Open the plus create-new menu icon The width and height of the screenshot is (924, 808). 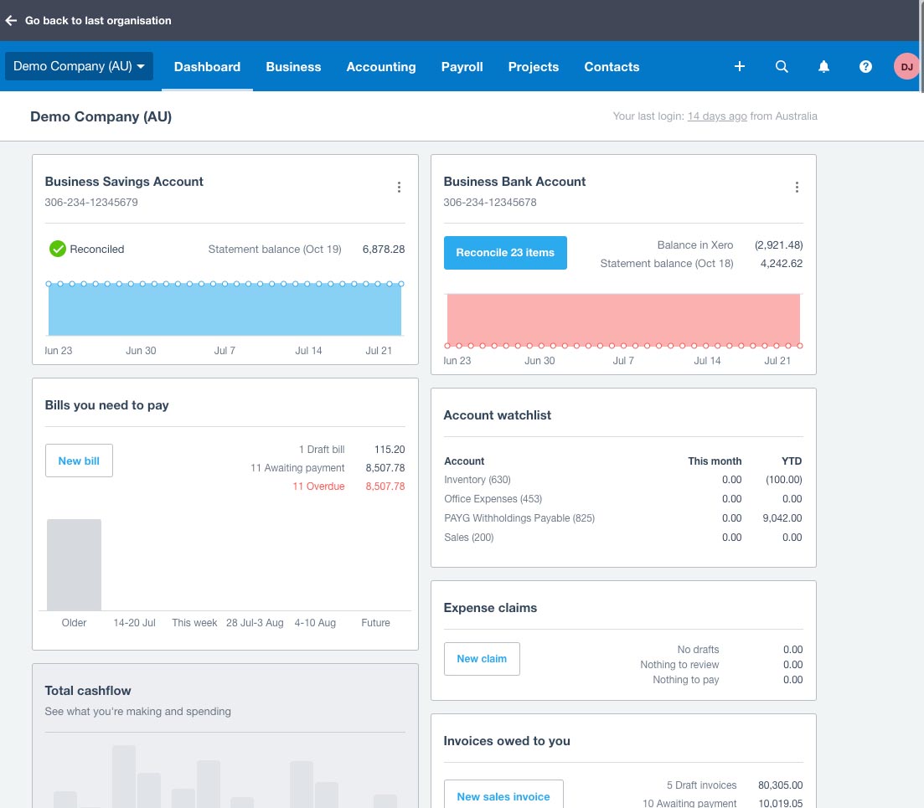click(x=740, y=66)
